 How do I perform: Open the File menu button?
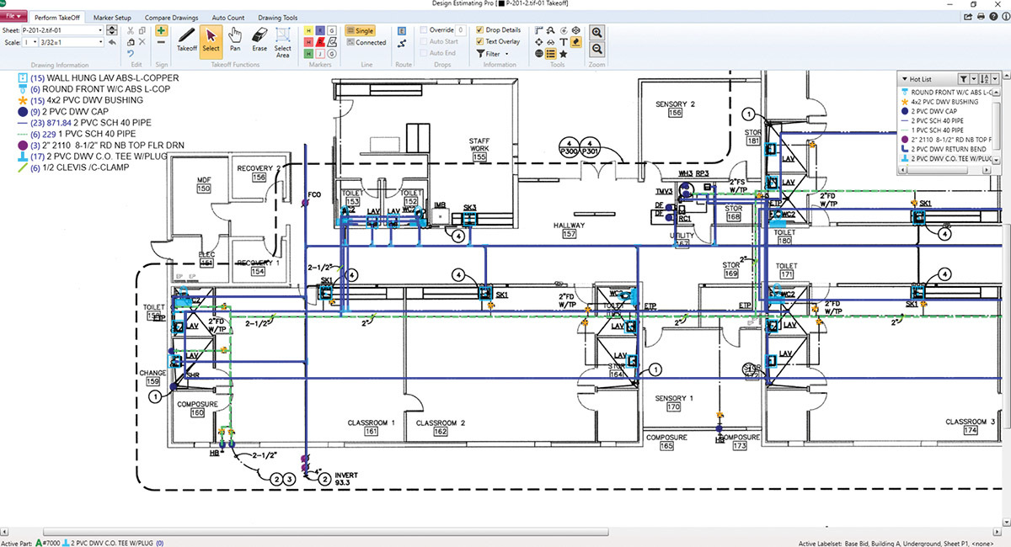point(12,17)
